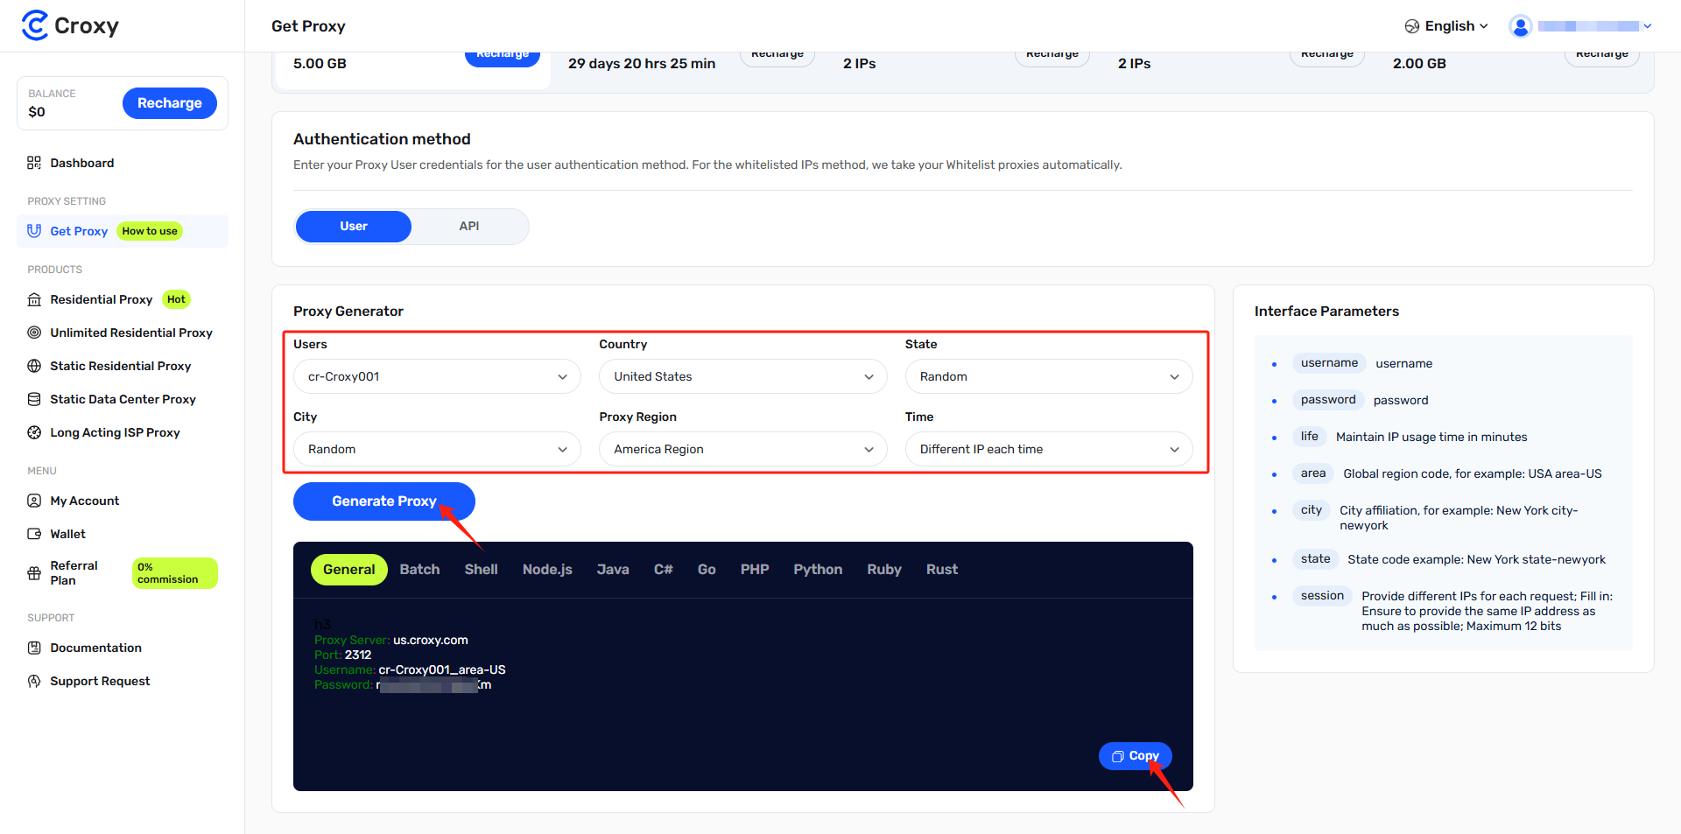Open the English language selector
Viewport: 1681px width, 834px height.
(x=1446, y=26)
